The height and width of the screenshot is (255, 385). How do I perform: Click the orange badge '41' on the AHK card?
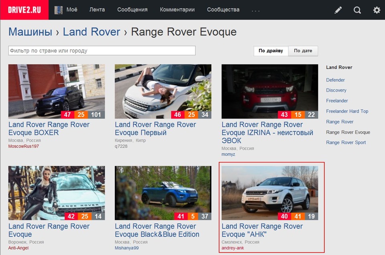(297, 216)
